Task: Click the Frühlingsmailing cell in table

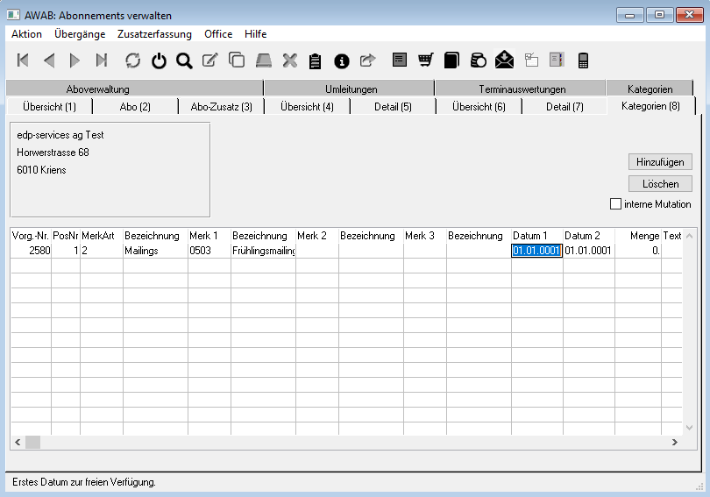Action: click(263, 251)
